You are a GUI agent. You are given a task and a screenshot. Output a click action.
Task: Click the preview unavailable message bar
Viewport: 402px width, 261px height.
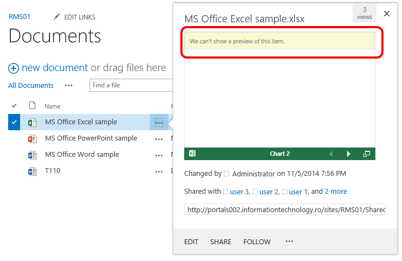tap(280, 41)
